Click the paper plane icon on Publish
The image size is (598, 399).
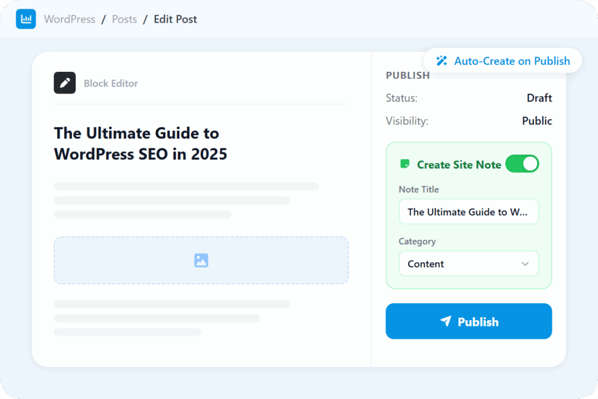(x=446, y=321)
